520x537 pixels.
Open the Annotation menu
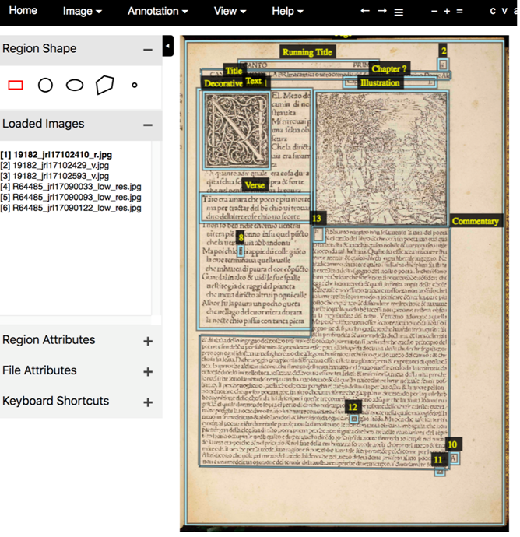point(157,11)
